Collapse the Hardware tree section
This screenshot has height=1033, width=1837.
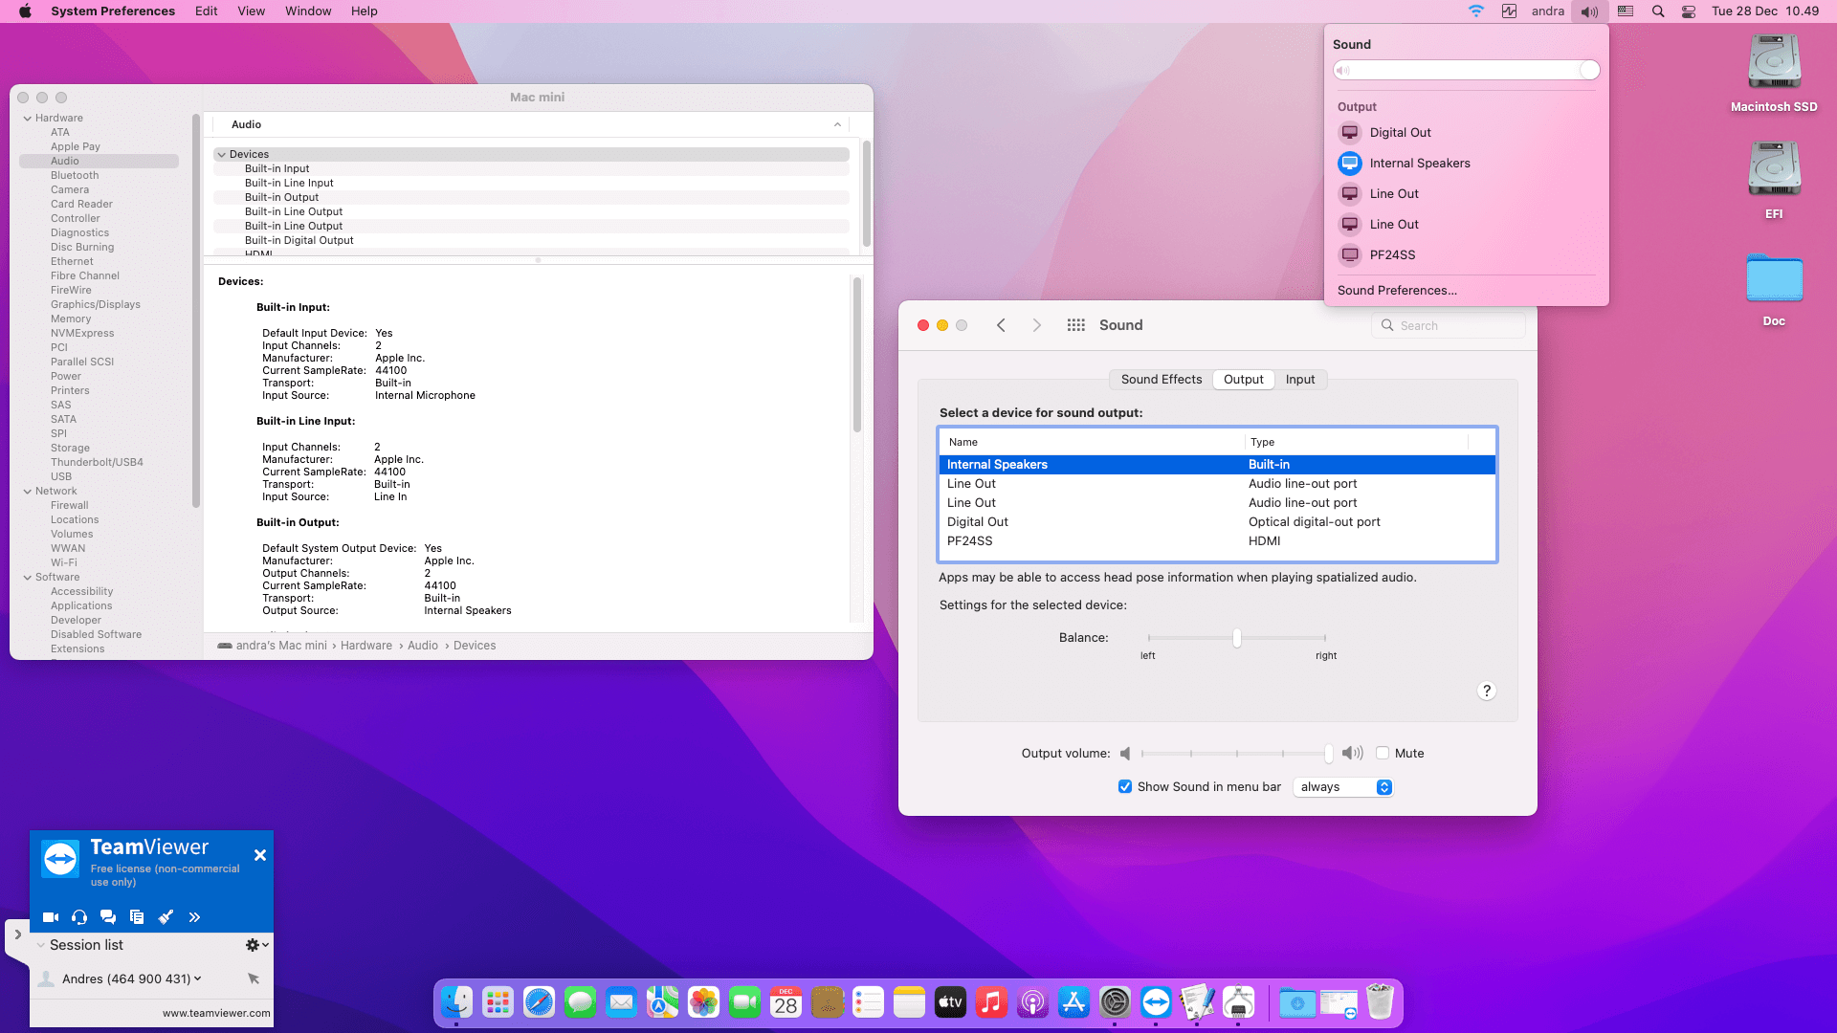pos(28,119)
